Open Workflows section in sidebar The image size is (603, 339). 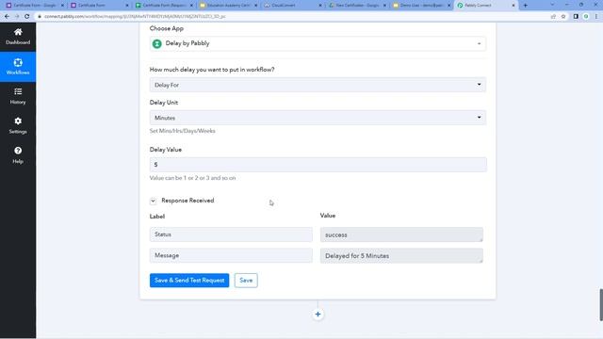(x=18, y=67)
